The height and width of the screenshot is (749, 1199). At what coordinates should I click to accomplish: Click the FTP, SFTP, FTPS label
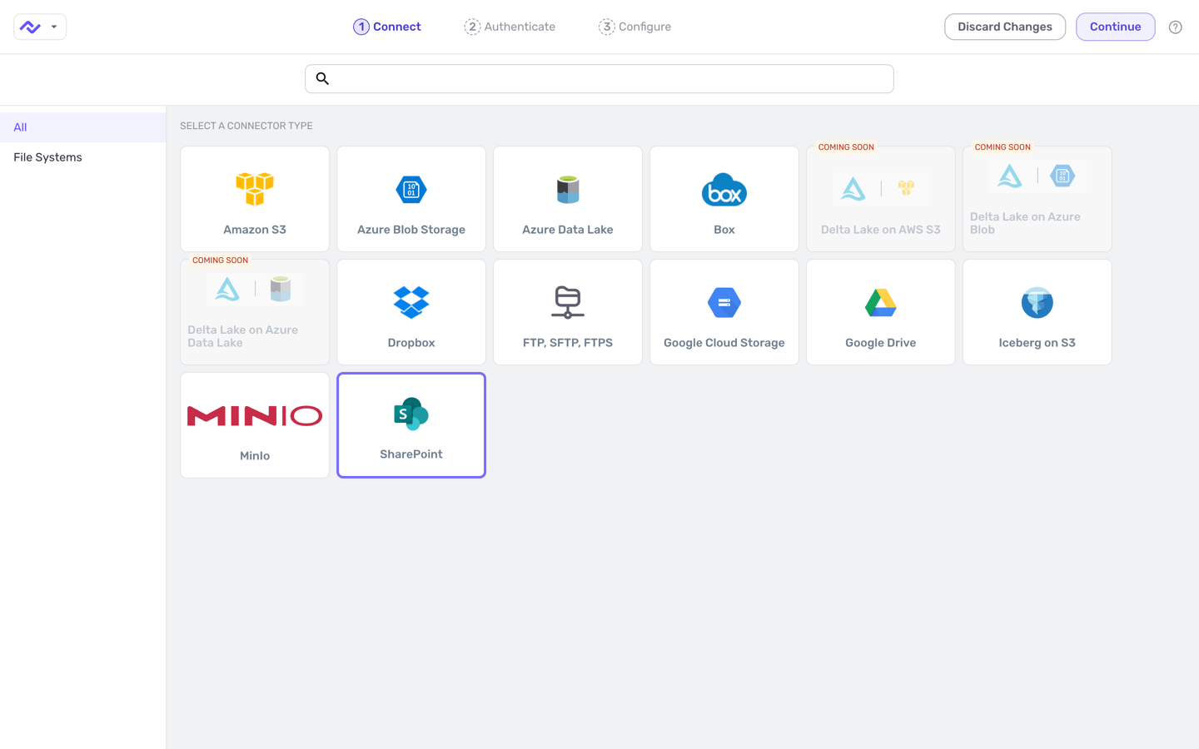coord(568,343)
